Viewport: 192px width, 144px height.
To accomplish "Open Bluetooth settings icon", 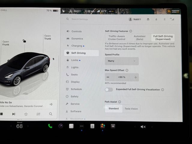I will (x=164, y=19).
